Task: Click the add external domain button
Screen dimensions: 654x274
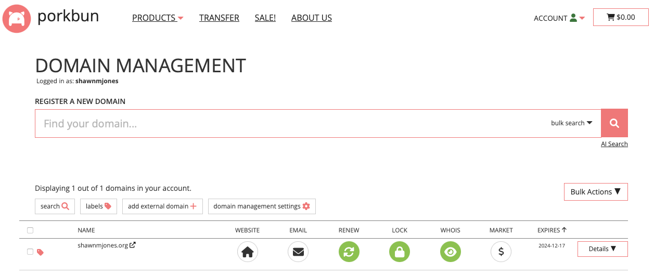Action: point(162,206)
